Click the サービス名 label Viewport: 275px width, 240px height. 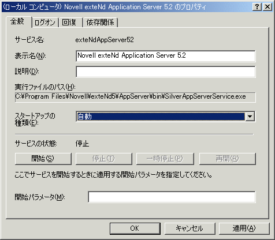(29, 40)
